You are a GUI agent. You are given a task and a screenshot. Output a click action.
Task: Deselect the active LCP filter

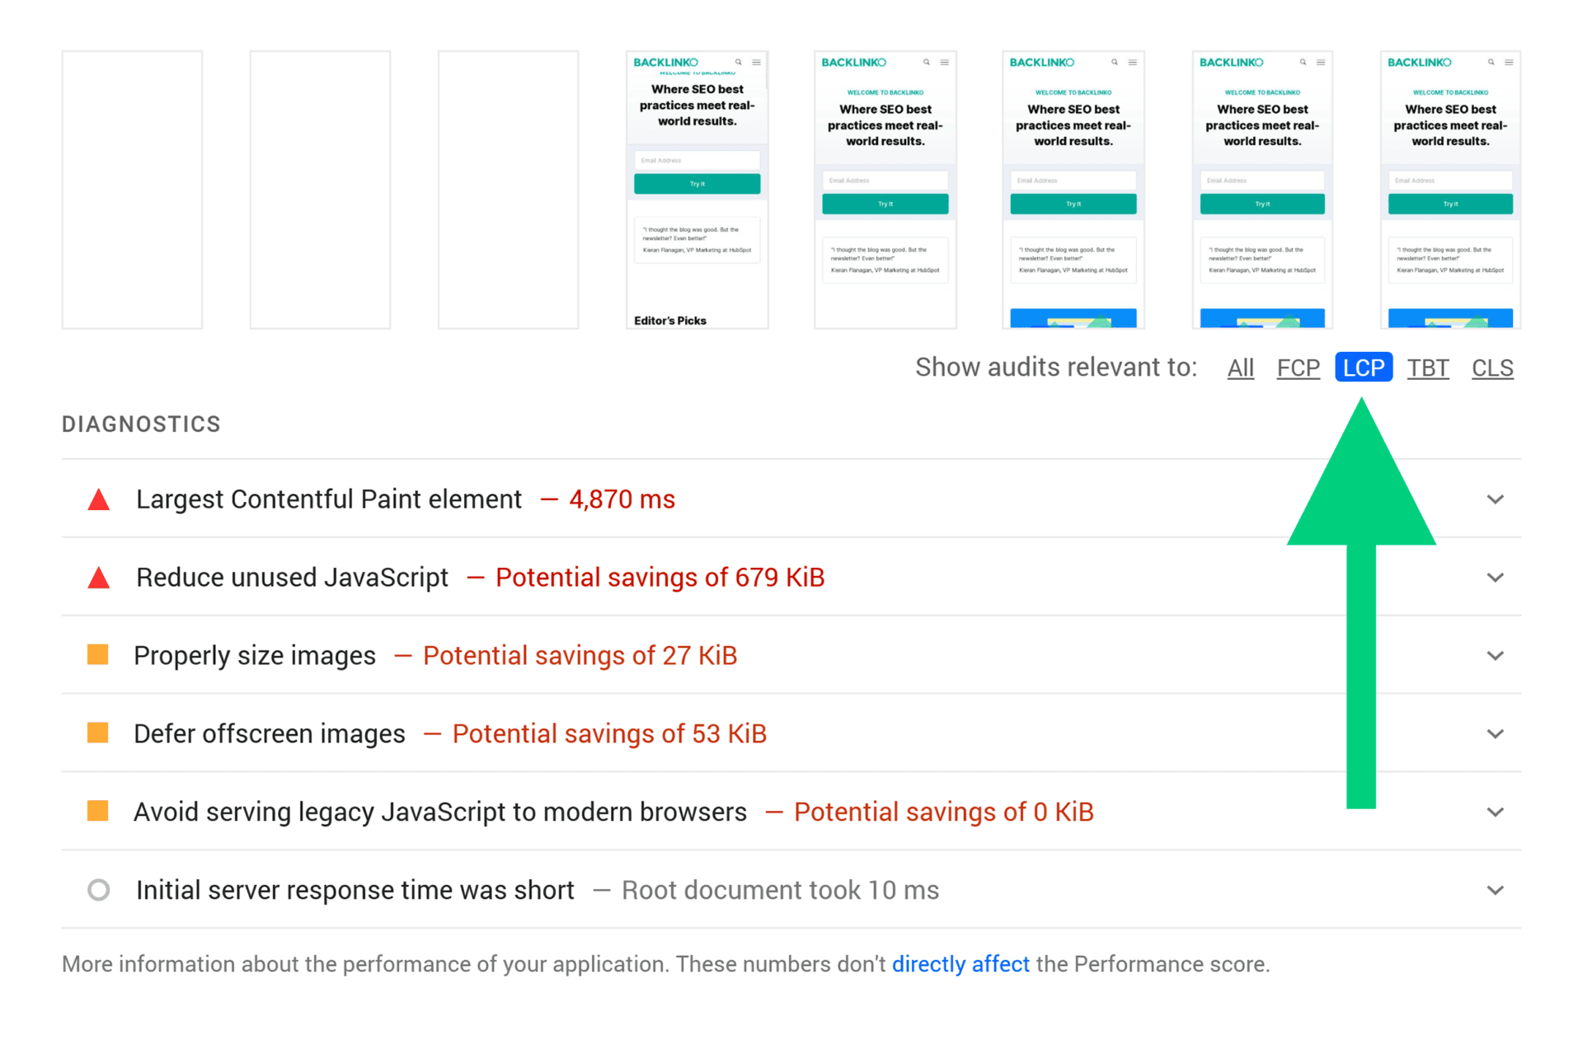pos(1363,368)
